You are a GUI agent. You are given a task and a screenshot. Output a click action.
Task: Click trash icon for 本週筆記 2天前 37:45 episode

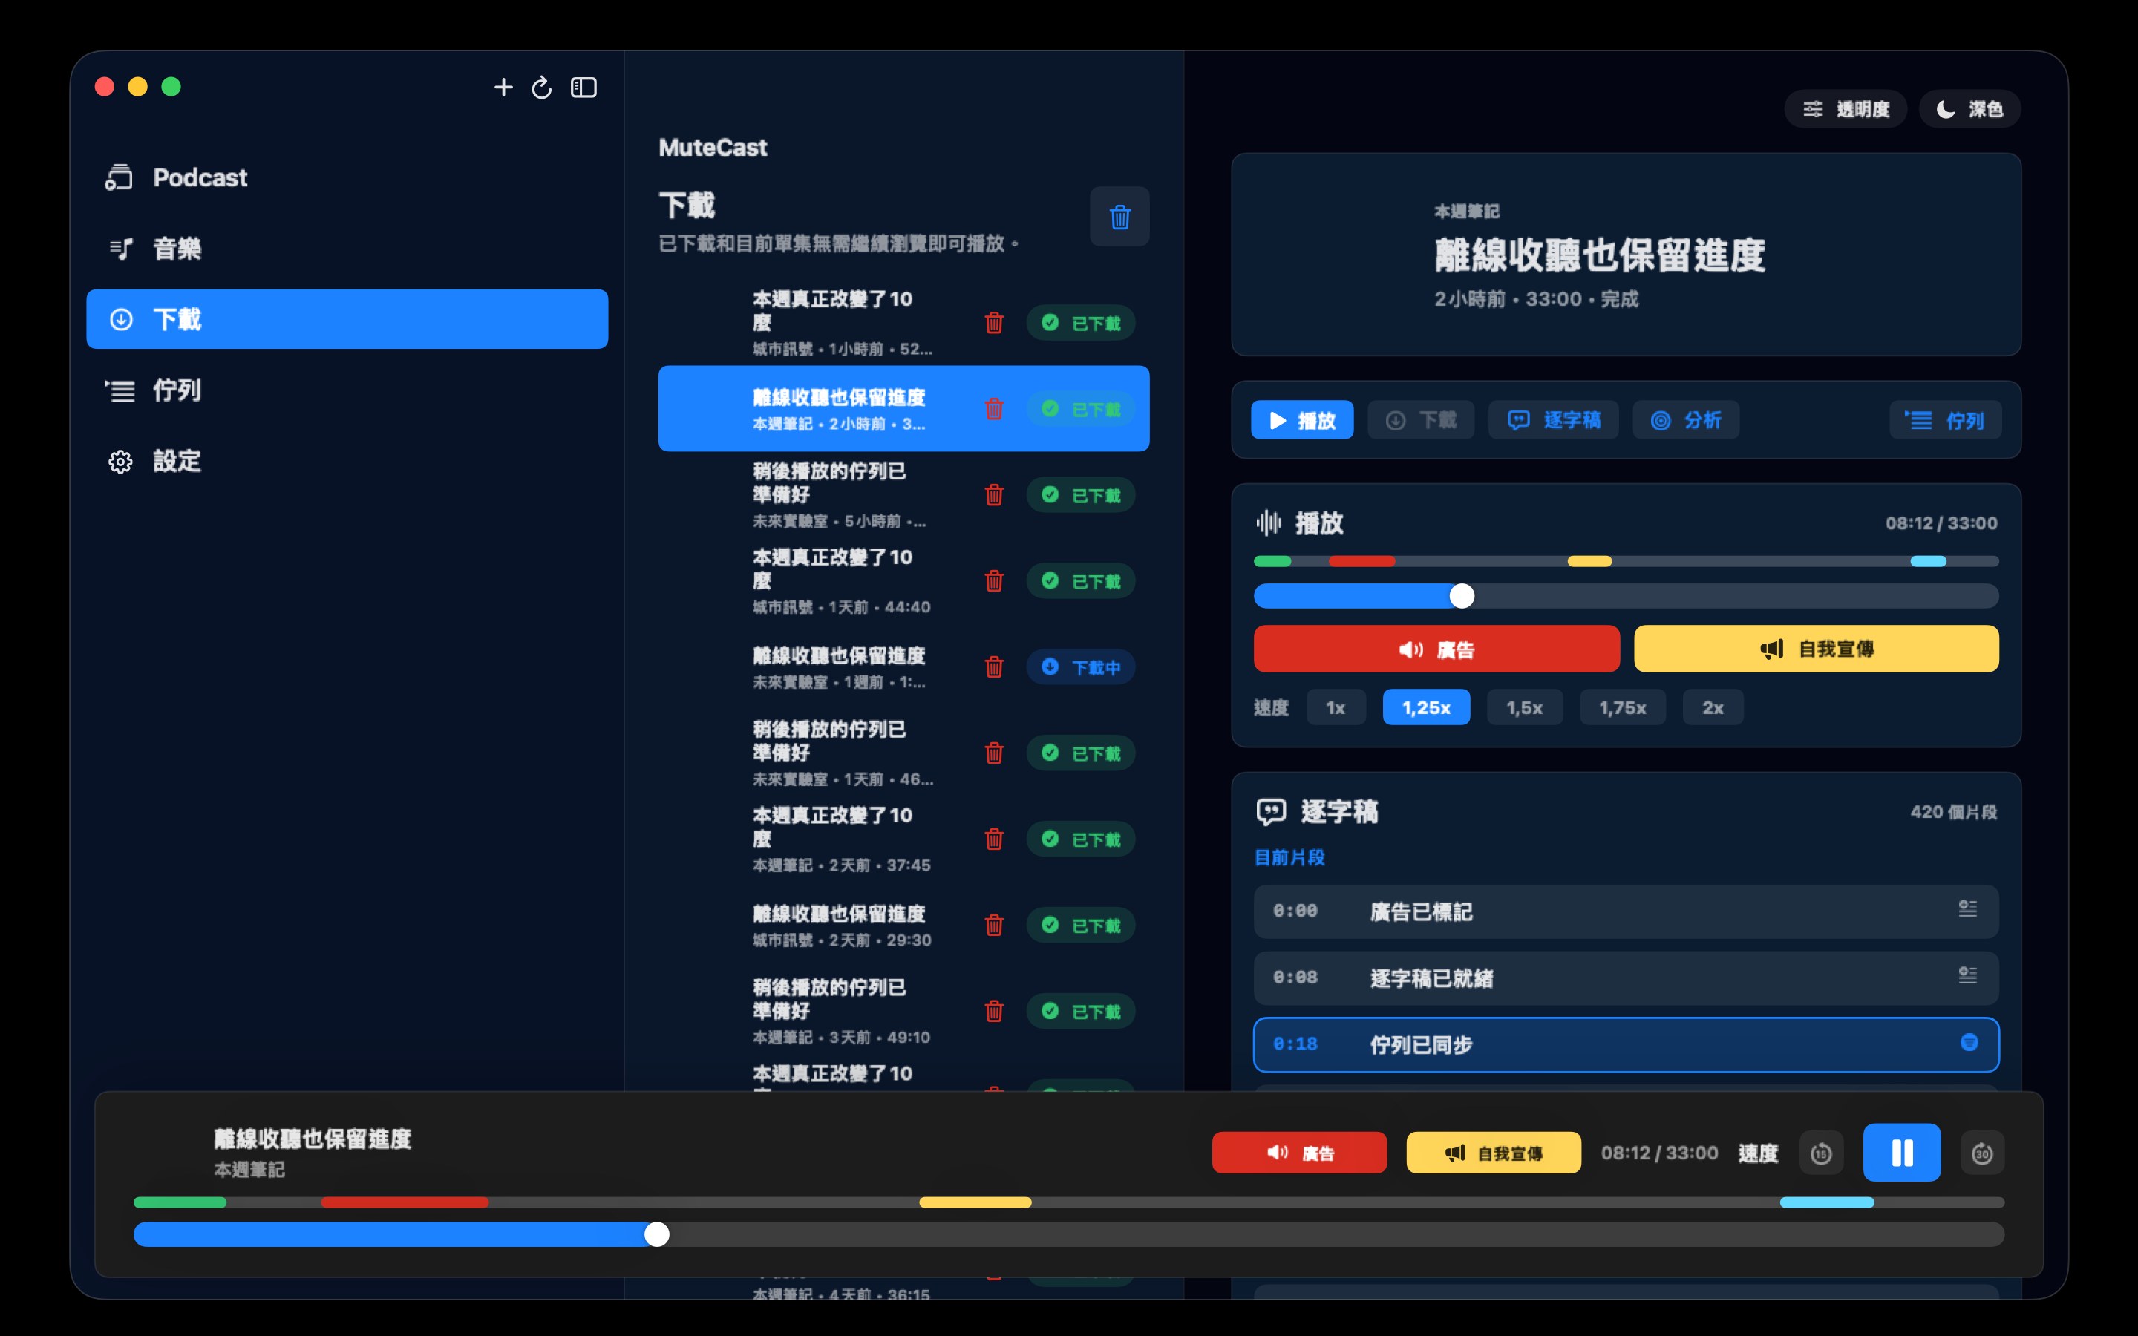point(994,839)
